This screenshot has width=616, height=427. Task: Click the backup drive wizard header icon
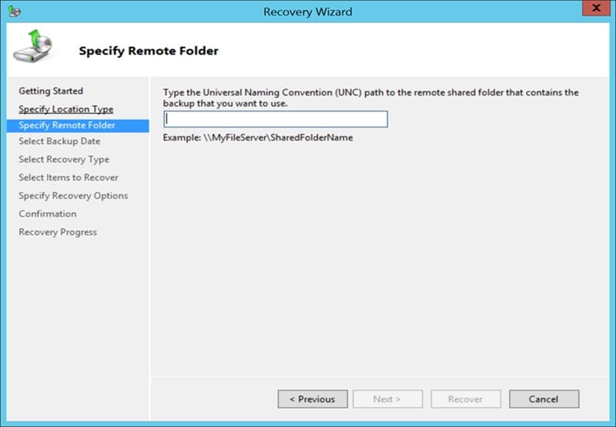coord(32,46)
